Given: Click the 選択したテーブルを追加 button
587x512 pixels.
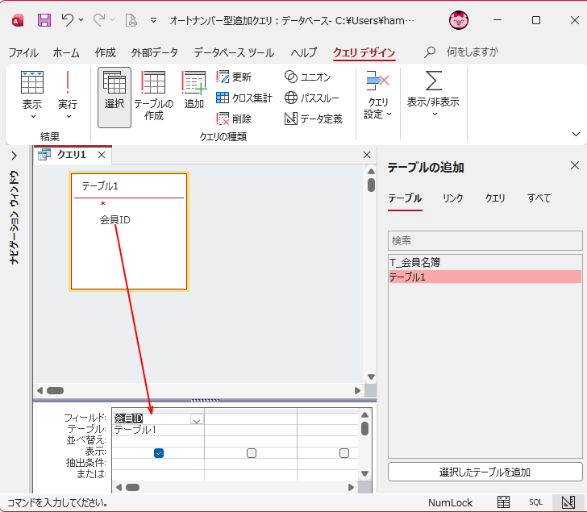Looking at the screenshot, I should (x=485, y=472).
